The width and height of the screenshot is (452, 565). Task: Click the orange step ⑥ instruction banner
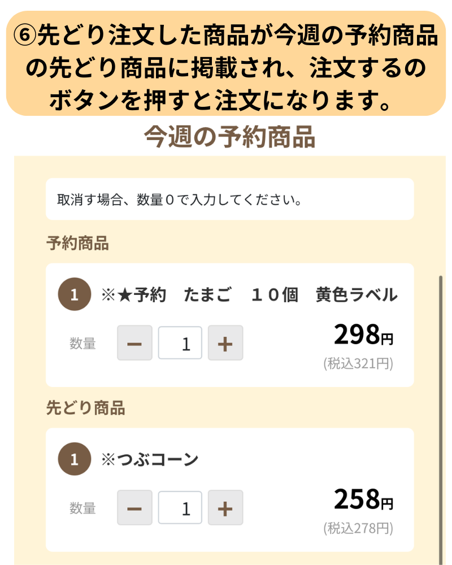click(x=226, y=63)
